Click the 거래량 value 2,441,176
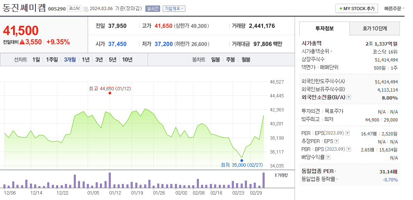This screenshot has height=200, width=413. click(262, 26)
